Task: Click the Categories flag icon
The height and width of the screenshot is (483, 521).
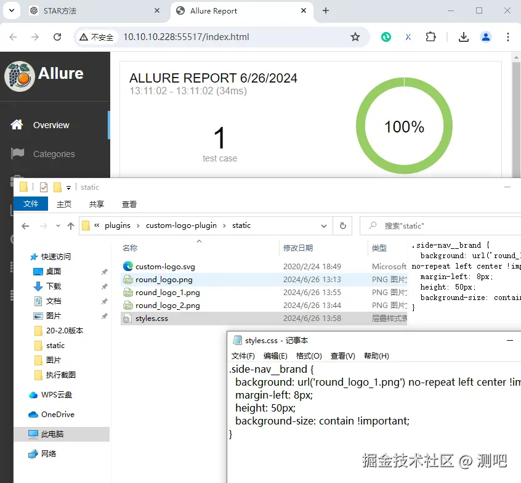Action: click(17, 153)
